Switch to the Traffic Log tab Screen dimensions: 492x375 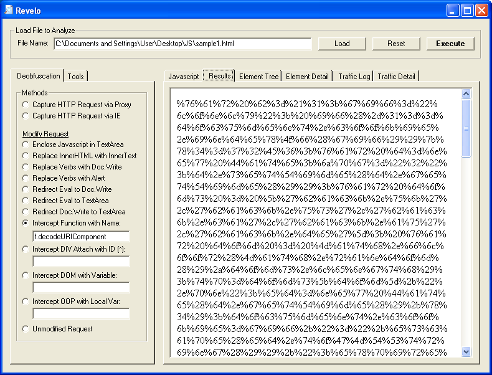coord(354,76)
